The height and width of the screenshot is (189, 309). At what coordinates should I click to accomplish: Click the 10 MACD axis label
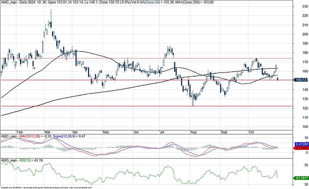tap(306, 138)
